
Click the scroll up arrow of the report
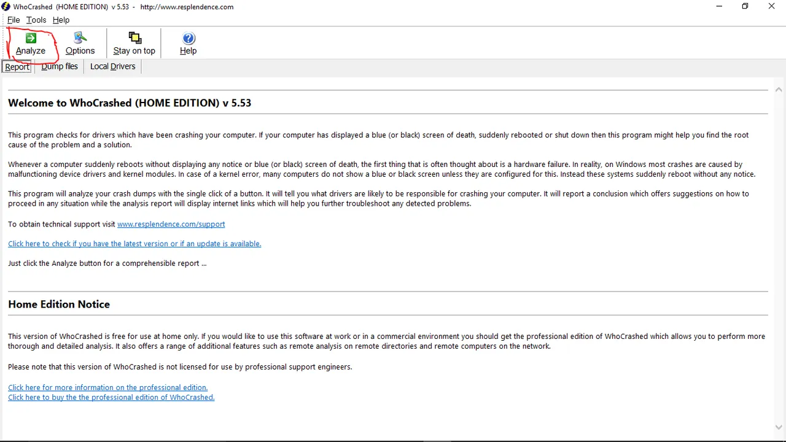click(x=779, y=90)
